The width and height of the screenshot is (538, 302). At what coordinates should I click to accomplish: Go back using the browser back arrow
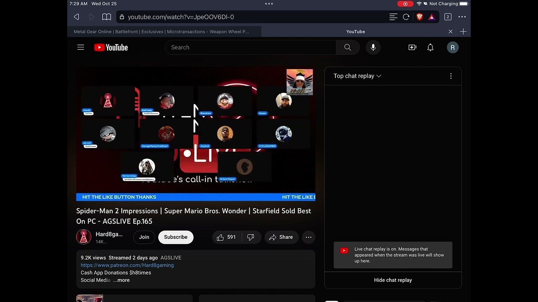[x=76, y=17]
